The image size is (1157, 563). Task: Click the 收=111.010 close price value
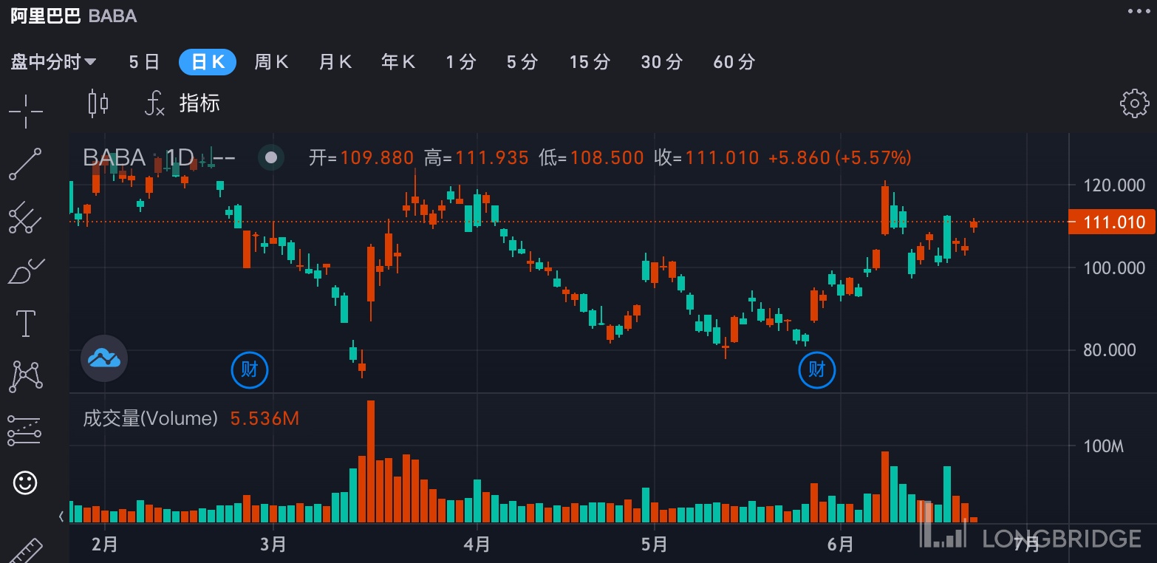(x=706, y=157)
